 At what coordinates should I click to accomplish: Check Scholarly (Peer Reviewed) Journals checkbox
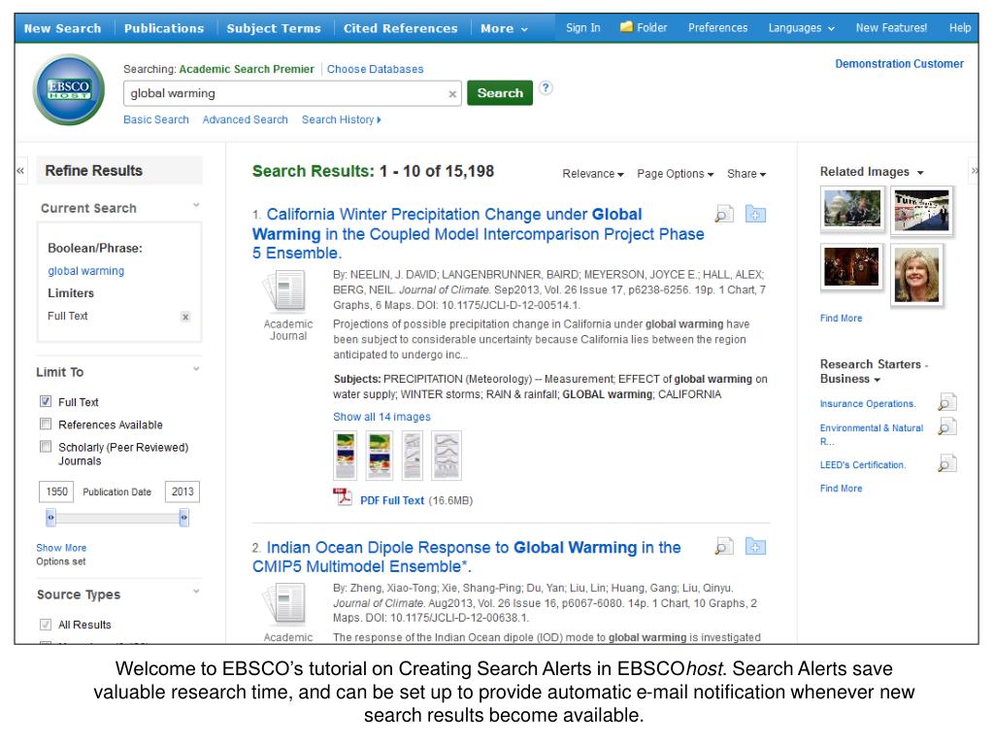pos(46,447)
